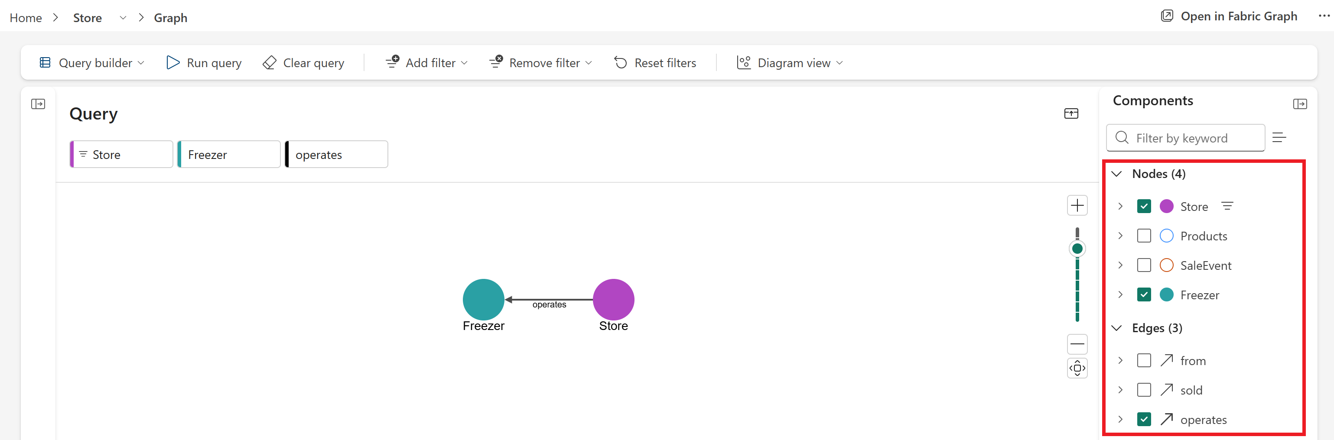
Task: Click Open in Fabric Graph link
Action: click(x=1229, y=16)
